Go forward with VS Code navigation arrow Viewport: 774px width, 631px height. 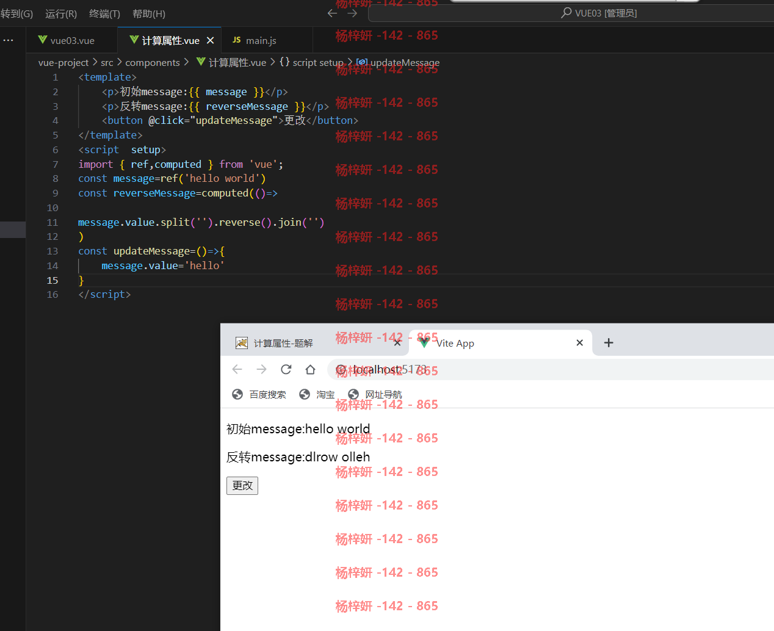(352, 13)
